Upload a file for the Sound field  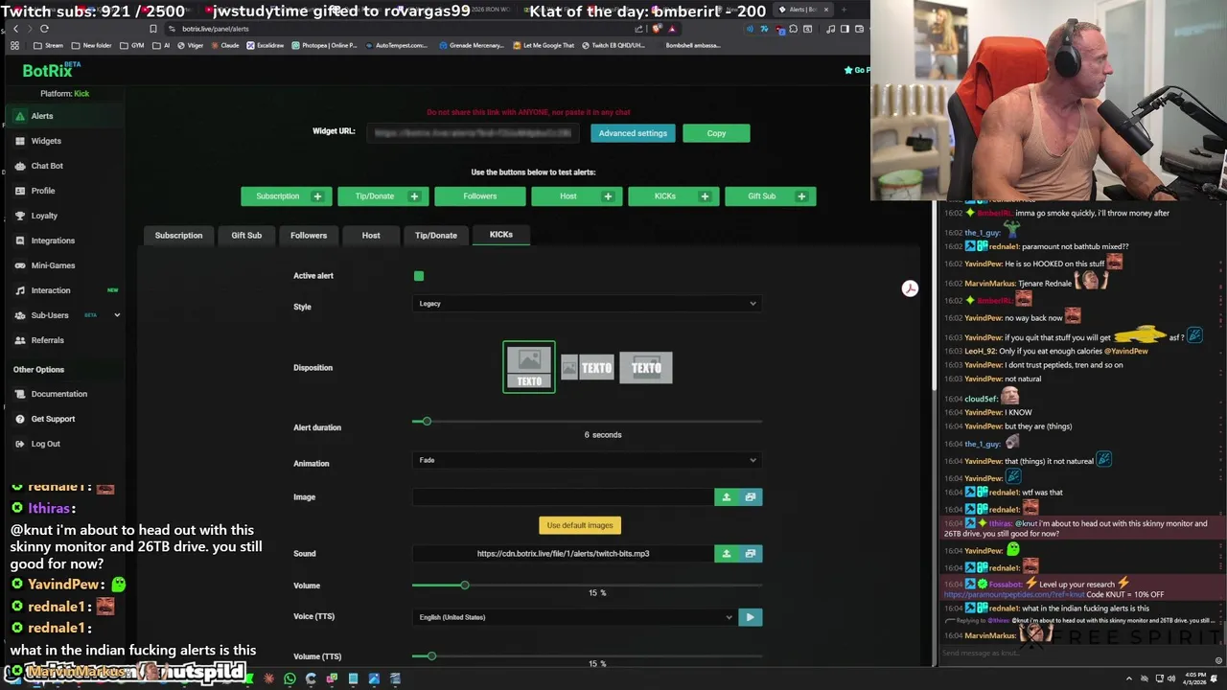point(726,554)
